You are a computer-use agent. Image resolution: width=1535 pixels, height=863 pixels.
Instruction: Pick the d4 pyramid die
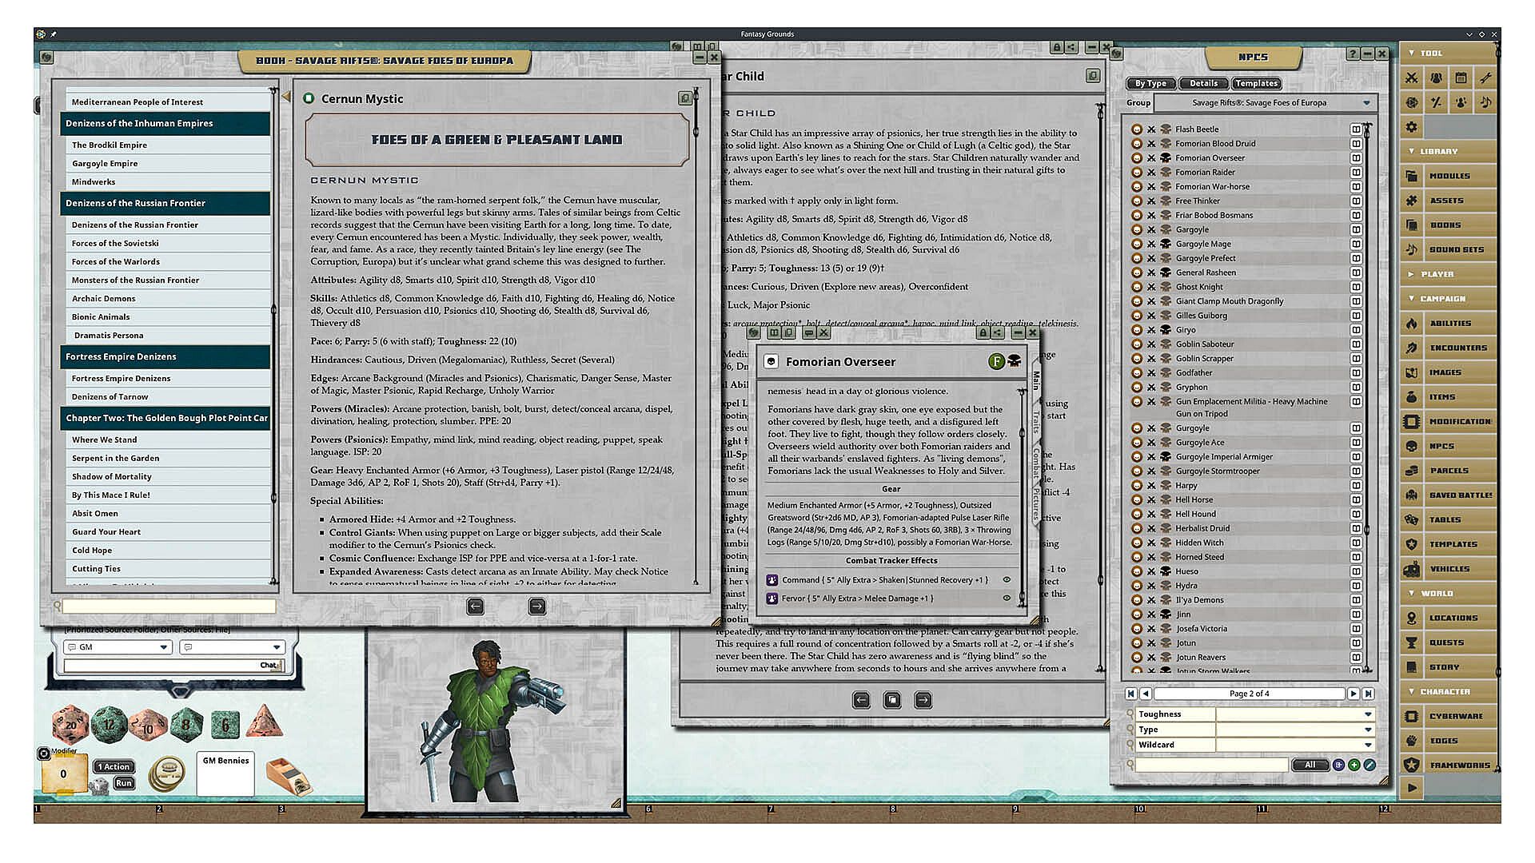pyautogui.click(x=265, y=722)
